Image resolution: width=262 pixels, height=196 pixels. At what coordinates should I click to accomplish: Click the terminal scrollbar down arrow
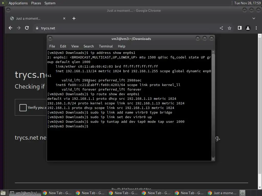pos(213,159)
